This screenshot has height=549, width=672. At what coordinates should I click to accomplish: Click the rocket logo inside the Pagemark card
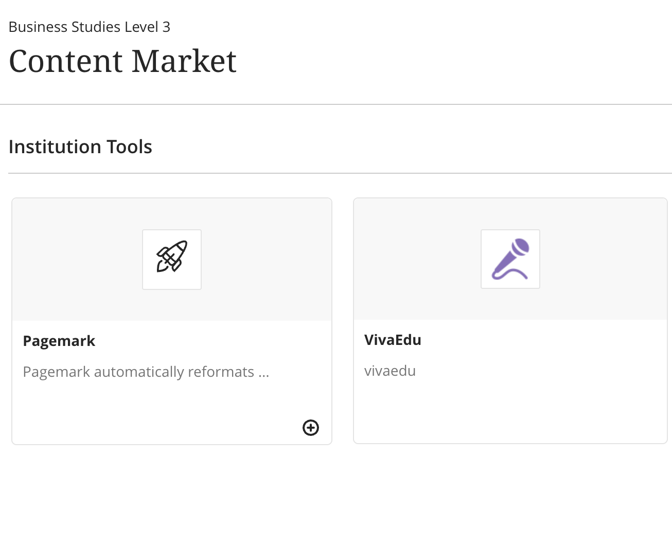(172, 259)
